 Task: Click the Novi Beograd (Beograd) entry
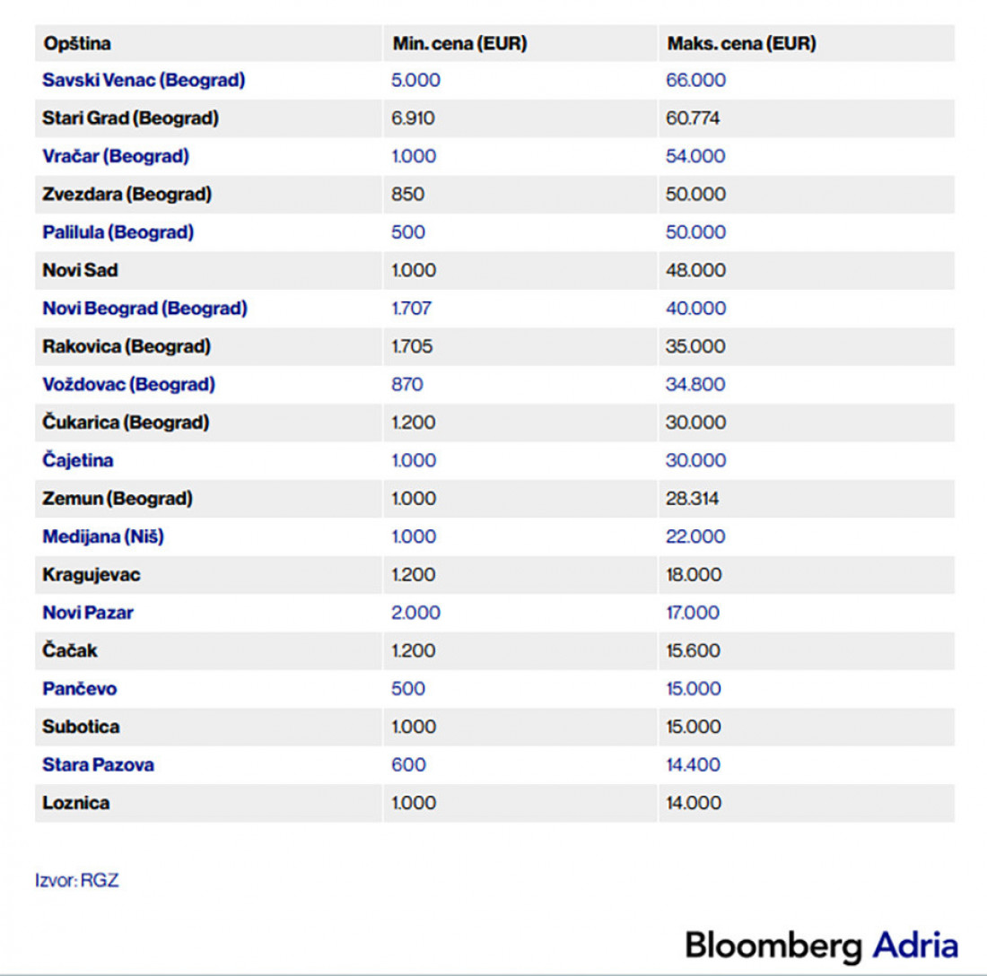144,309
